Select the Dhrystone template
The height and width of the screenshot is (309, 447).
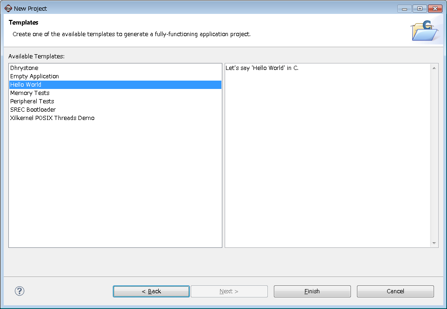24,68
